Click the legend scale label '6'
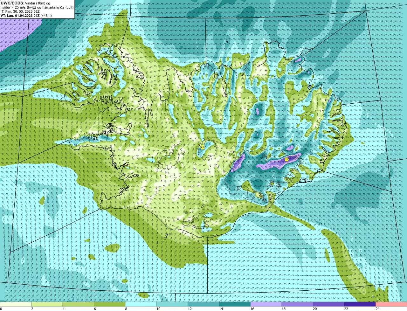 click(94, 309)
